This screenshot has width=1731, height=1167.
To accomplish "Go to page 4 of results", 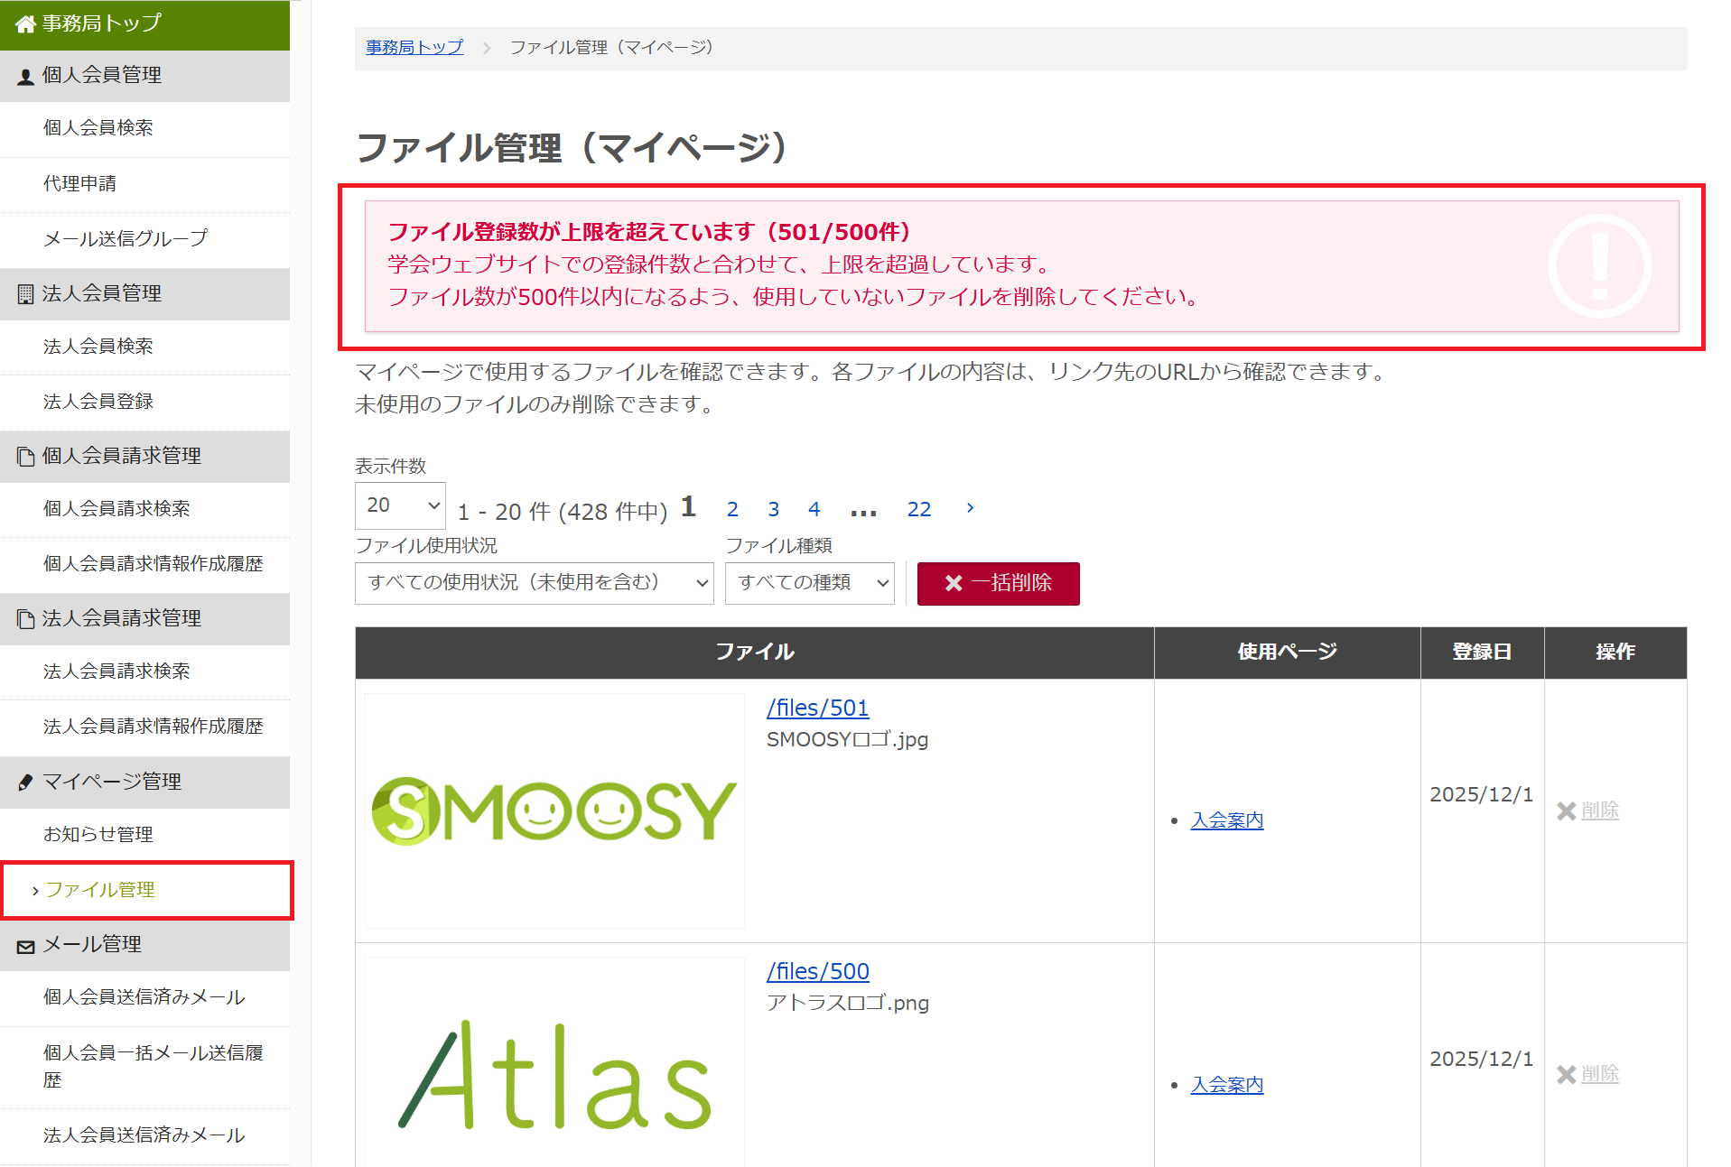I will click(x=814, y=510).
